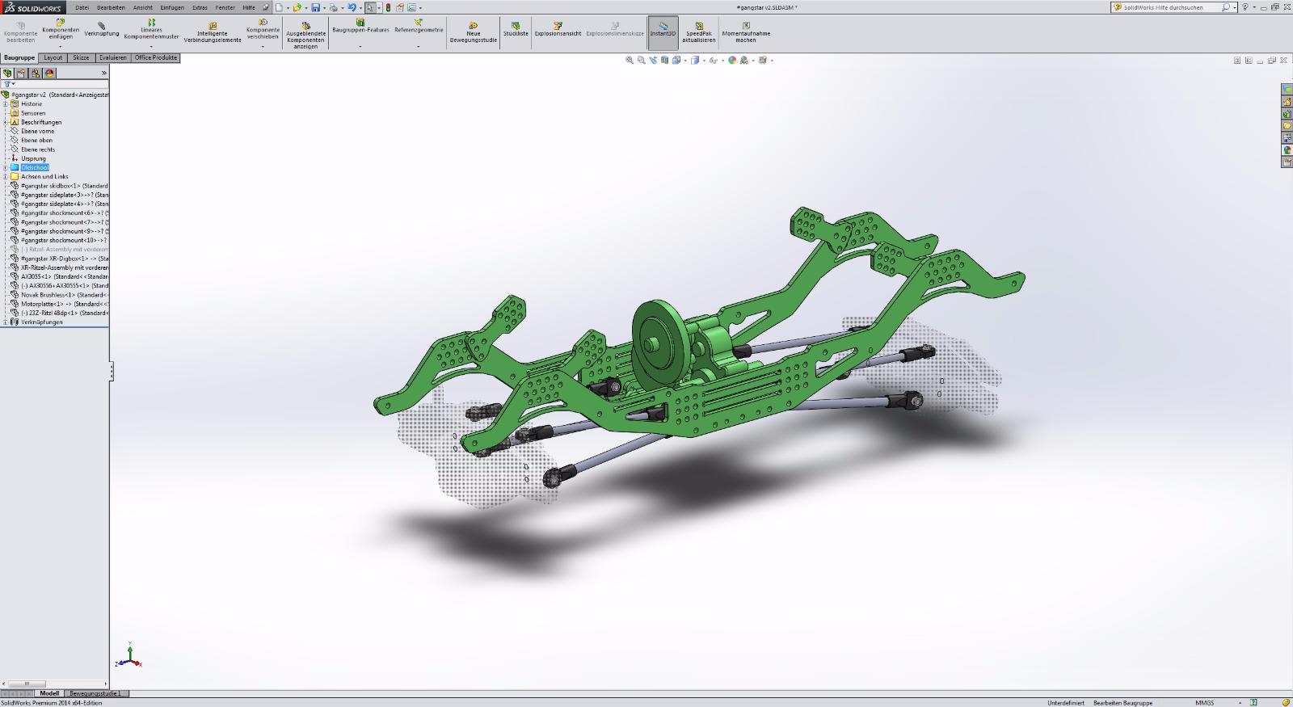Viewport: 1293px width, 707px height.
Task: Open Lineares Komponentenmuster tool
Action: click(x=151, y=29)
